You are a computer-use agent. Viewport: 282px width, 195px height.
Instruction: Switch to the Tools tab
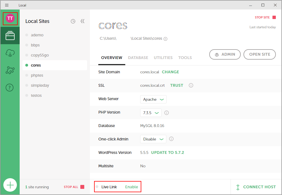185,58
